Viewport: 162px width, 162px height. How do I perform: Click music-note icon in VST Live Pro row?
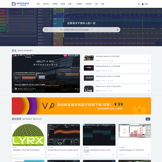(x=149, y=81)
